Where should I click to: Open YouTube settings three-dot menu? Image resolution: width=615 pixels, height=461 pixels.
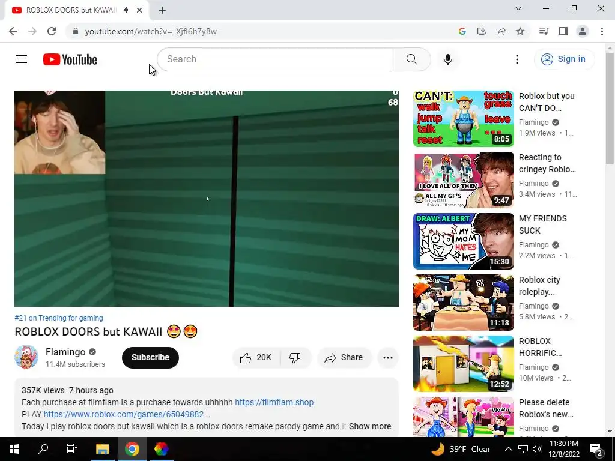pos(517,59)
